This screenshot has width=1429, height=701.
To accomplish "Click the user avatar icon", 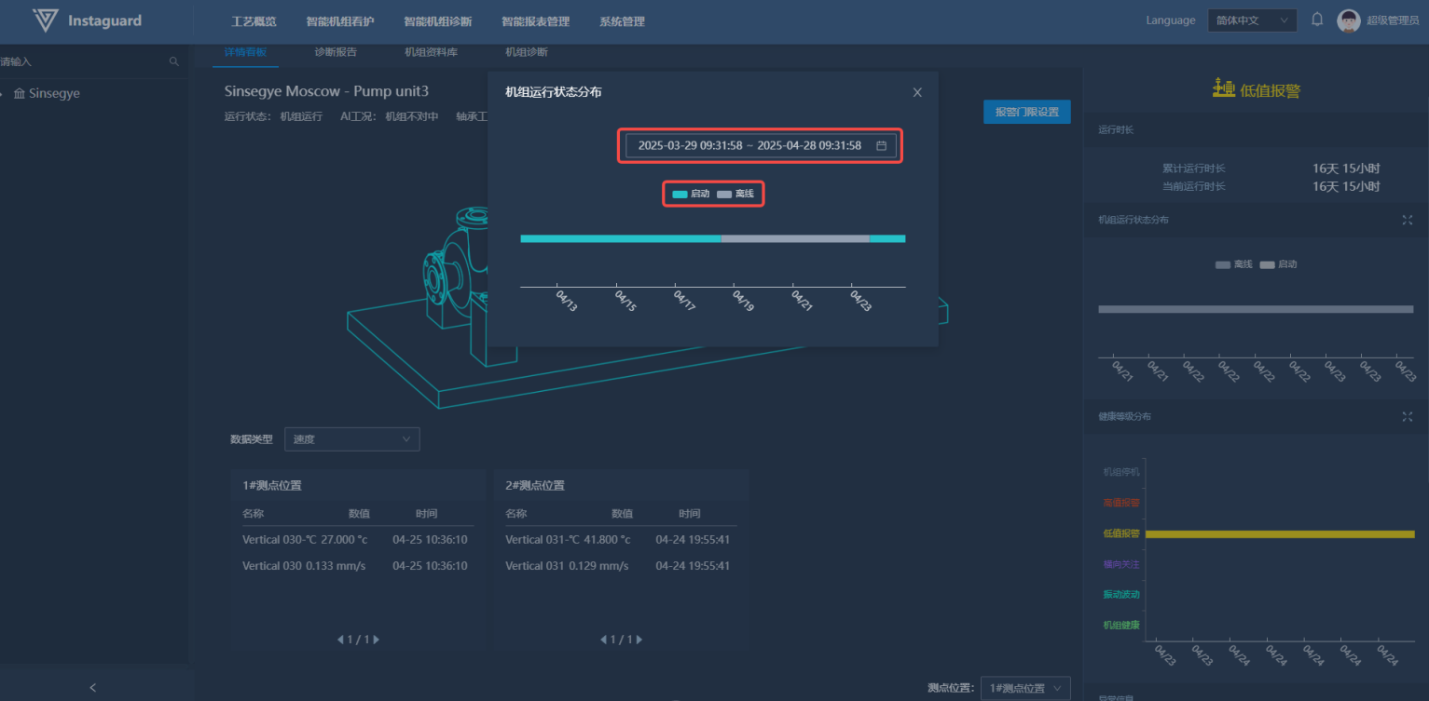I will 1348,20.
